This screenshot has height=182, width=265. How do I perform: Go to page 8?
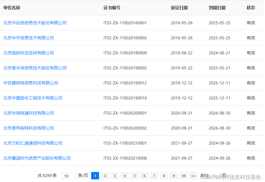(164, 176)
